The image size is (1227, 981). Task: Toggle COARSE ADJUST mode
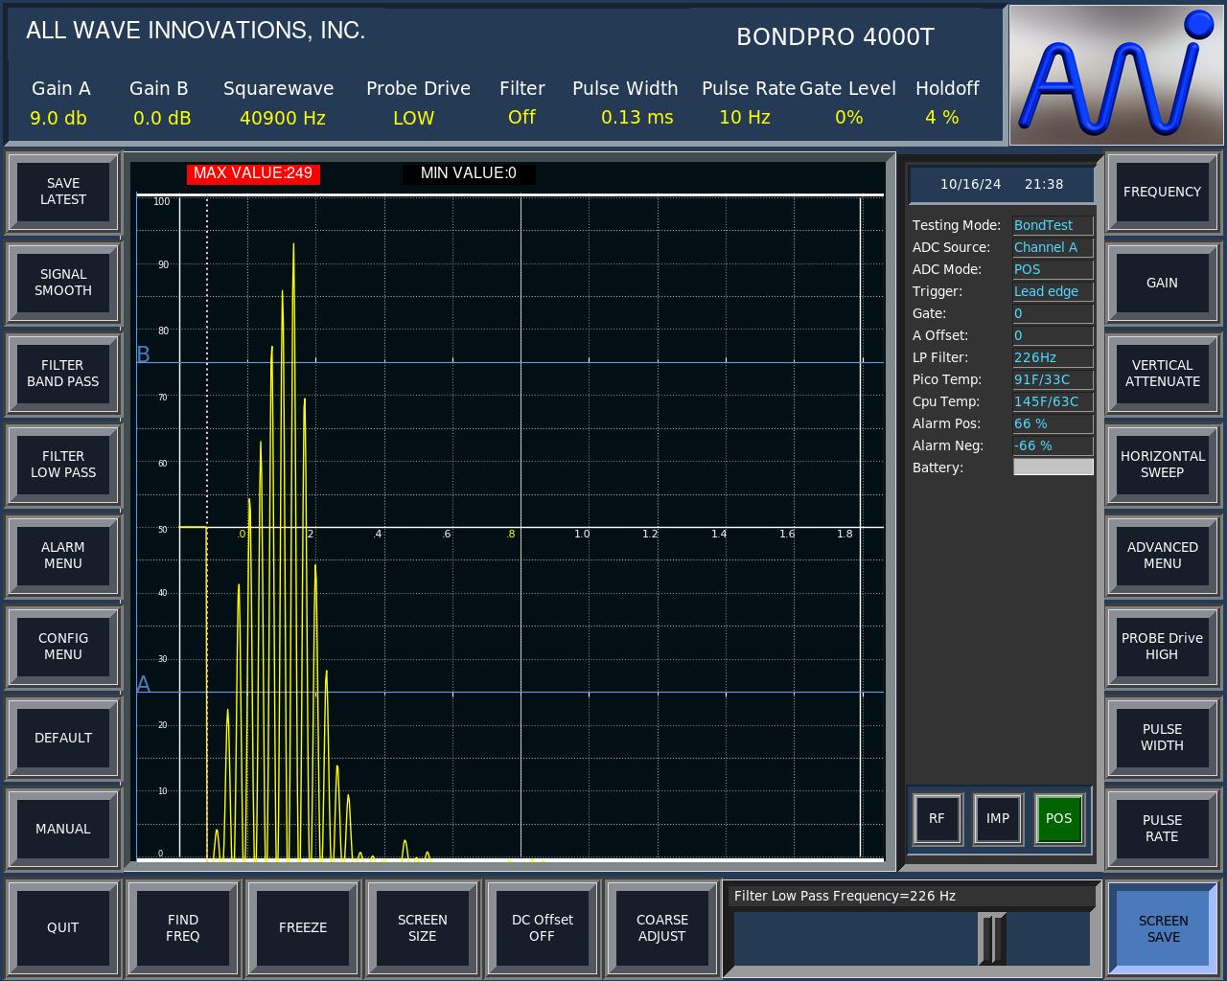point(662,927)
